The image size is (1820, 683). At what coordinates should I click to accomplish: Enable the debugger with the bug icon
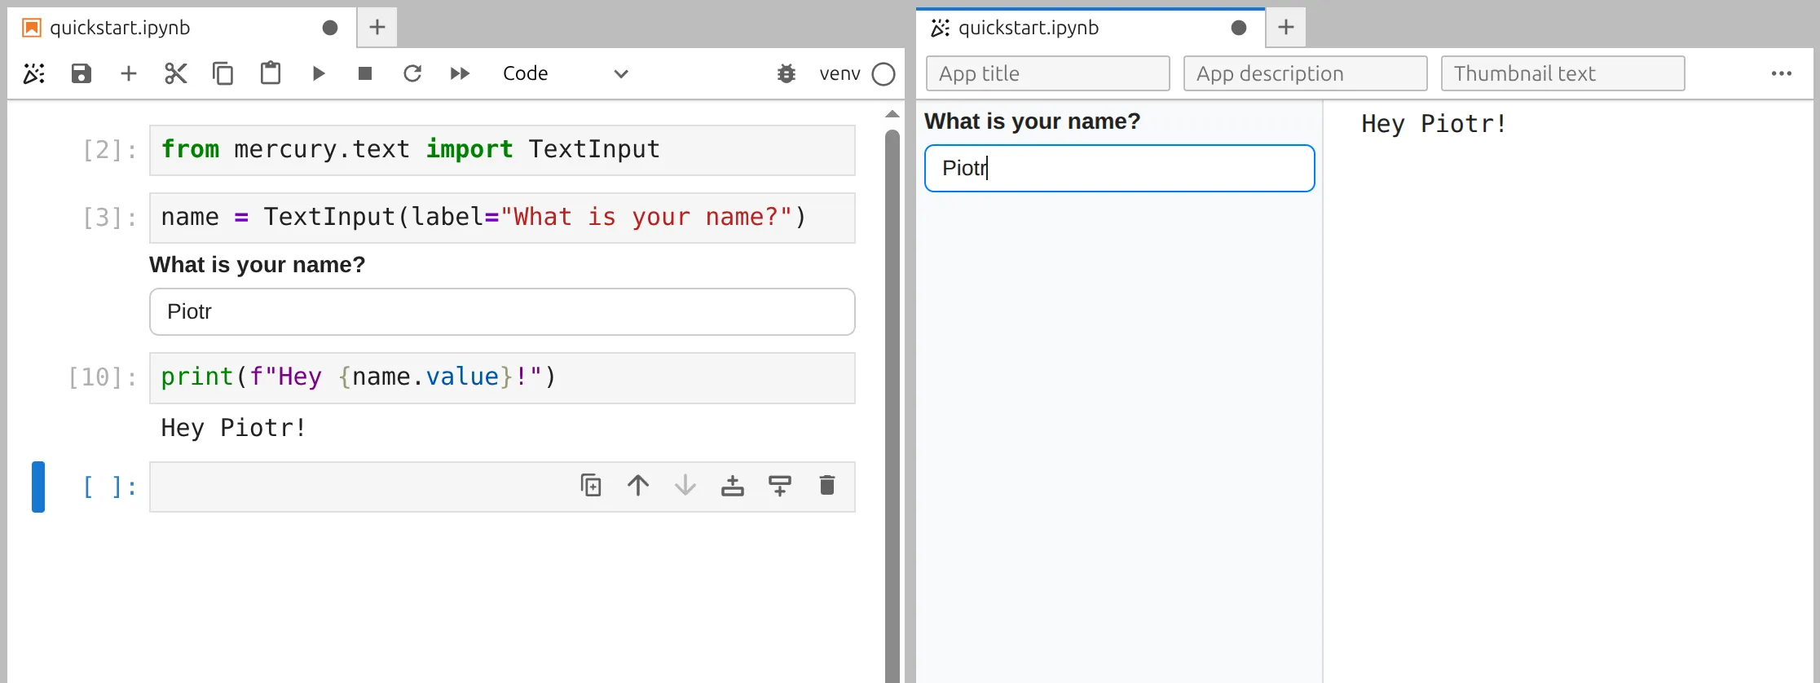tap(786, 73)
